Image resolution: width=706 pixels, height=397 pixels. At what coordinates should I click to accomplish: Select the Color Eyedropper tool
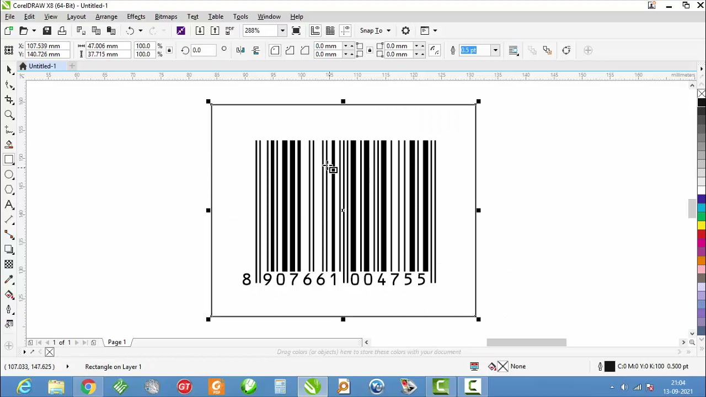[9, 280]
